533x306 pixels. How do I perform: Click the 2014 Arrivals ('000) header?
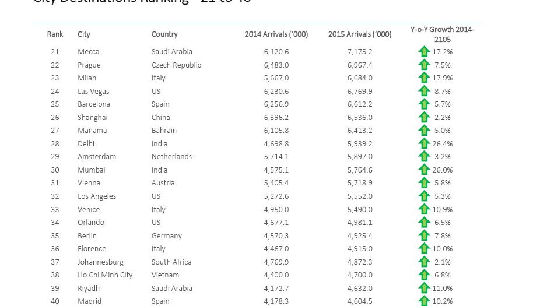tap(276, 34)
